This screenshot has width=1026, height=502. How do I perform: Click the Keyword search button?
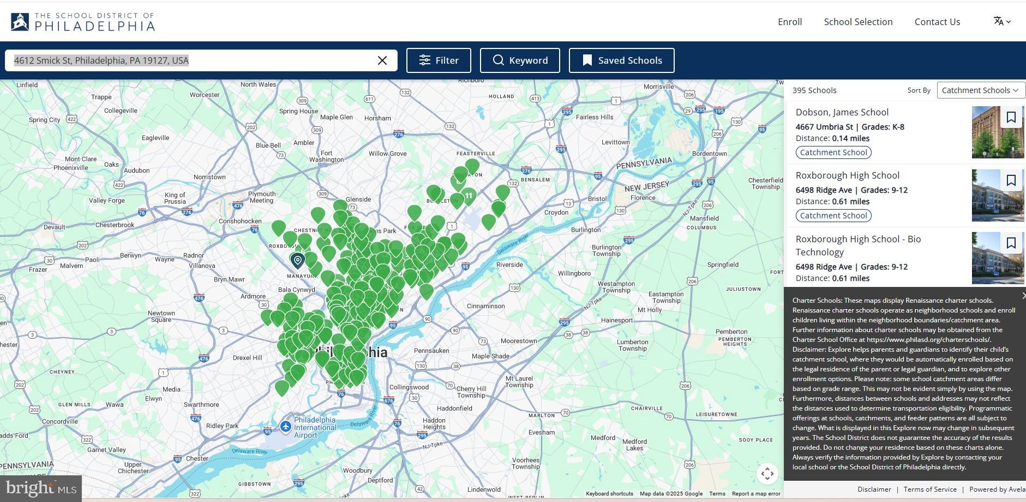[520, 60]
